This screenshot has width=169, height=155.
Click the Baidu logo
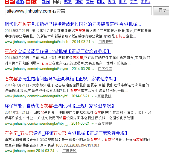[21, 2]
